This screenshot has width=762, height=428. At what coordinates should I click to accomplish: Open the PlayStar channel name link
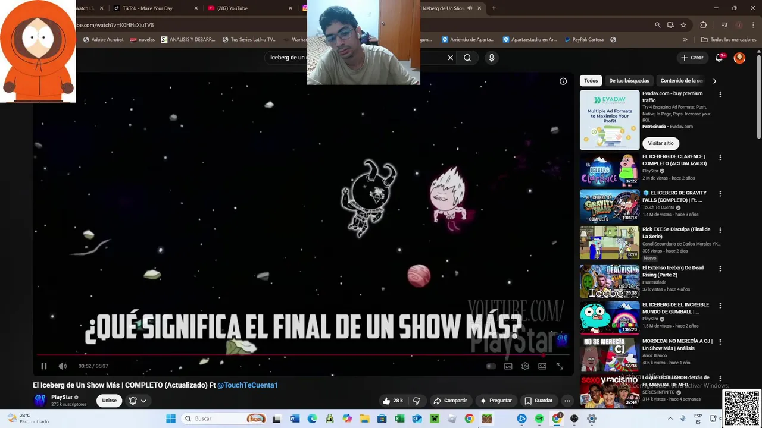[62, 397]
